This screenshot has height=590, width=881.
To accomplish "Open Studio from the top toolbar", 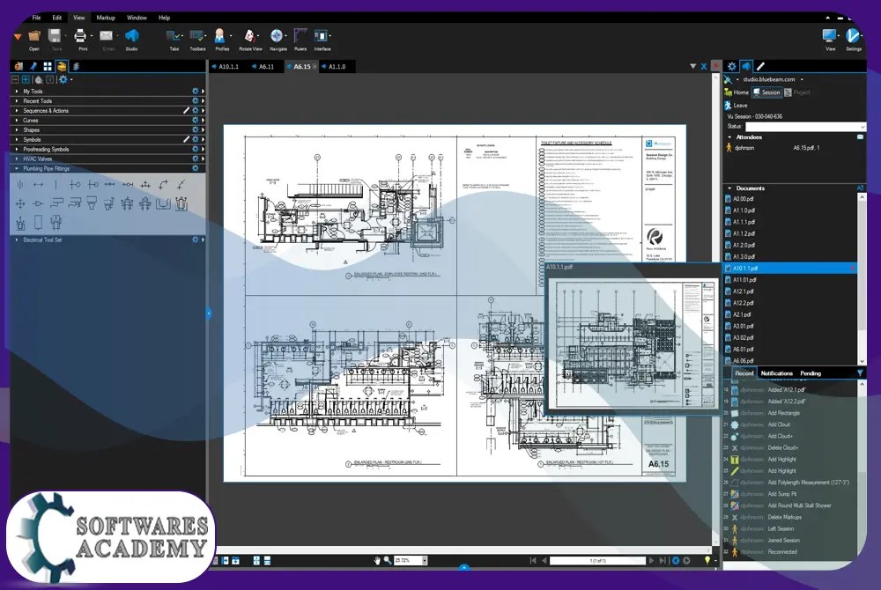I will [132, 37].
